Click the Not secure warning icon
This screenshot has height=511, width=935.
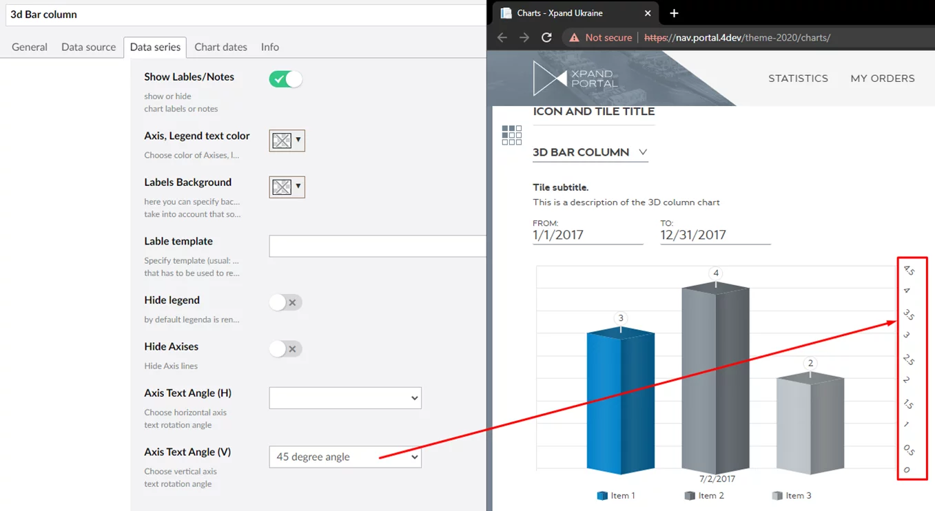(x=574, y=38)
